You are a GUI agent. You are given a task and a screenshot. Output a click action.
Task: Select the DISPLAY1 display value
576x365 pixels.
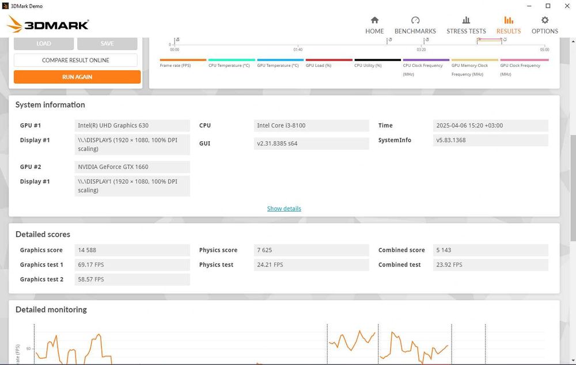pyautogui.click(x=132, y=186)
